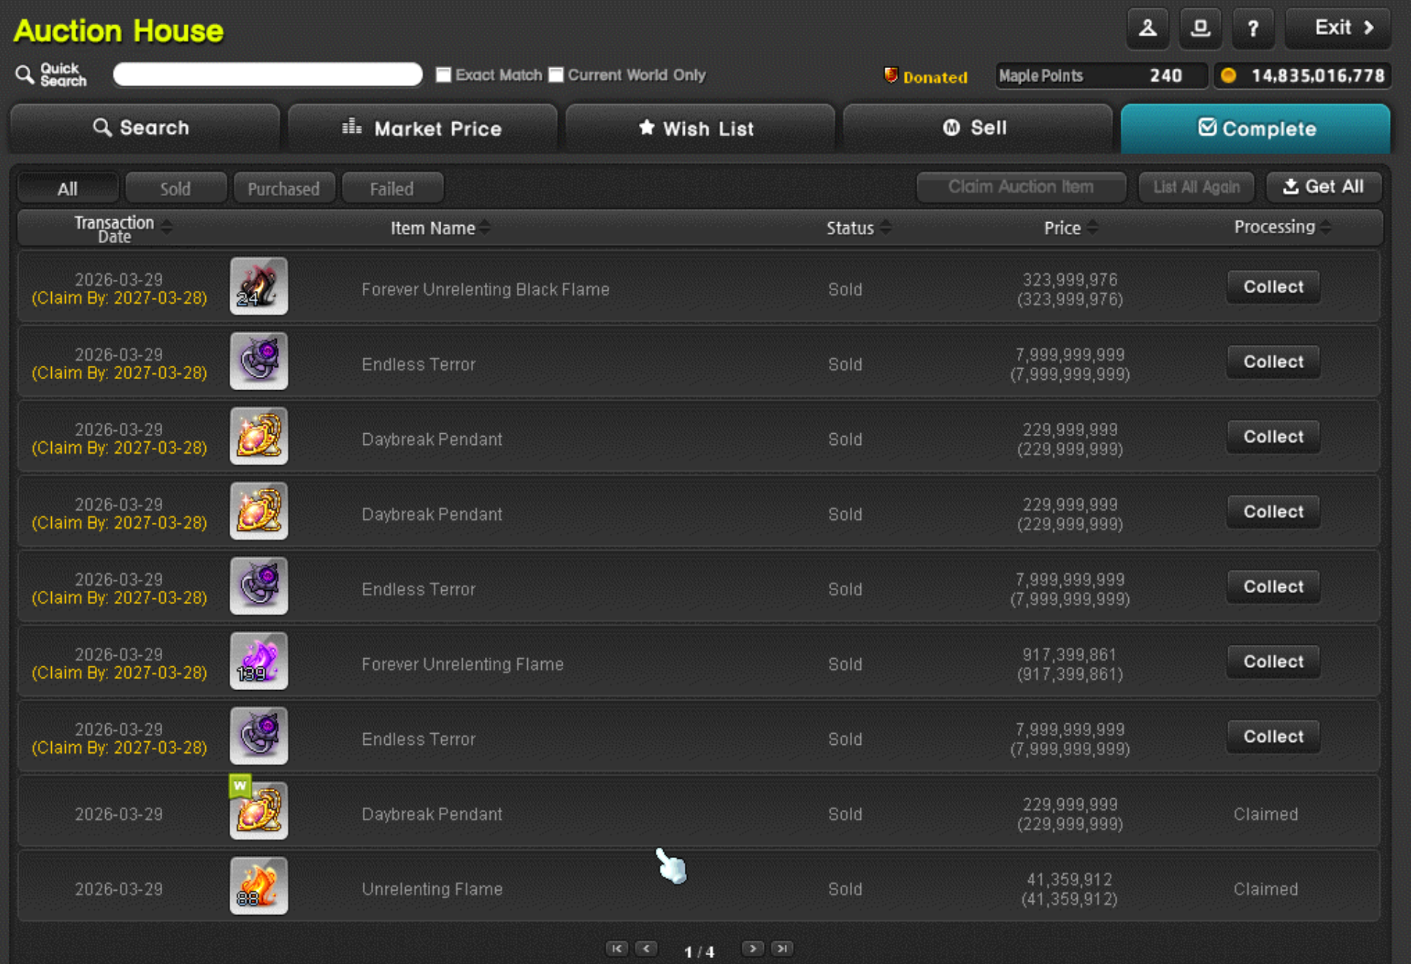The image size is (1411, 964).
Task: Go to the next page of results
Action: 752,948
